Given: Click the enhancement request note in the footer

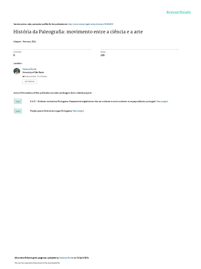Looking at the screenshot, I should pyautogui.click(x=37, y=263).
